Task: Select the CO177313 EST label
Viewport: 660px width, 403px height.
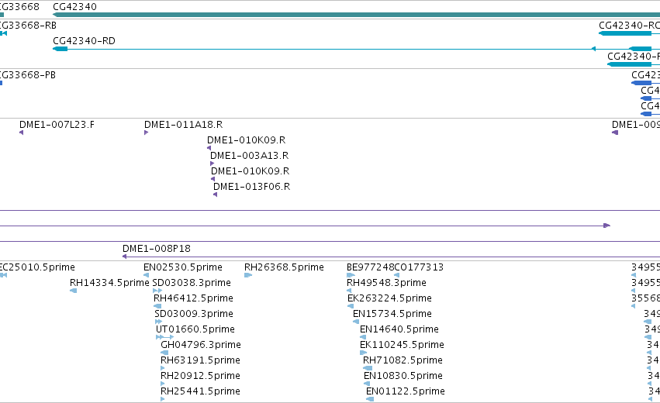Action: pos(419,267)
